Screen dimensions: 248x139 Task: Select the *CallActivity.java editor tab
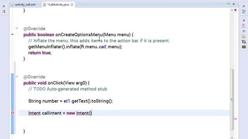(x=58, y=5)
